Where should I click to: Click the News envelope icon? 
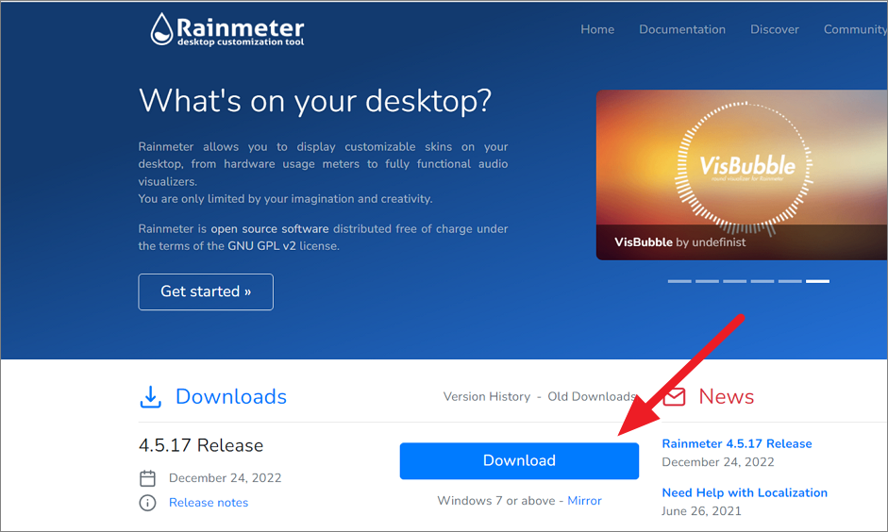point(674,397)
